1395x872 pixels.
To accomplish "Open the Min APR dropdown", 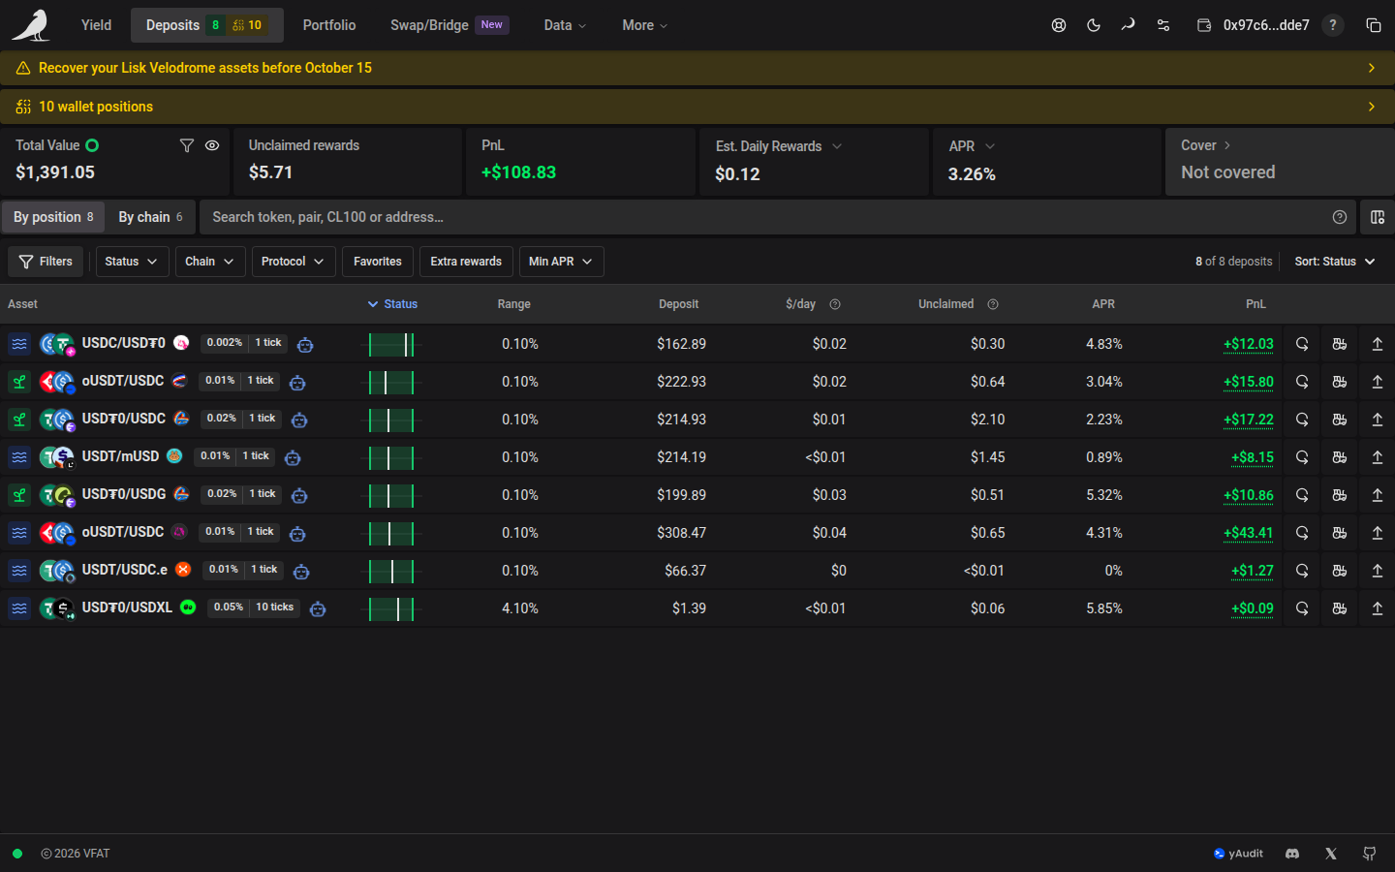I will click(562, 262).
